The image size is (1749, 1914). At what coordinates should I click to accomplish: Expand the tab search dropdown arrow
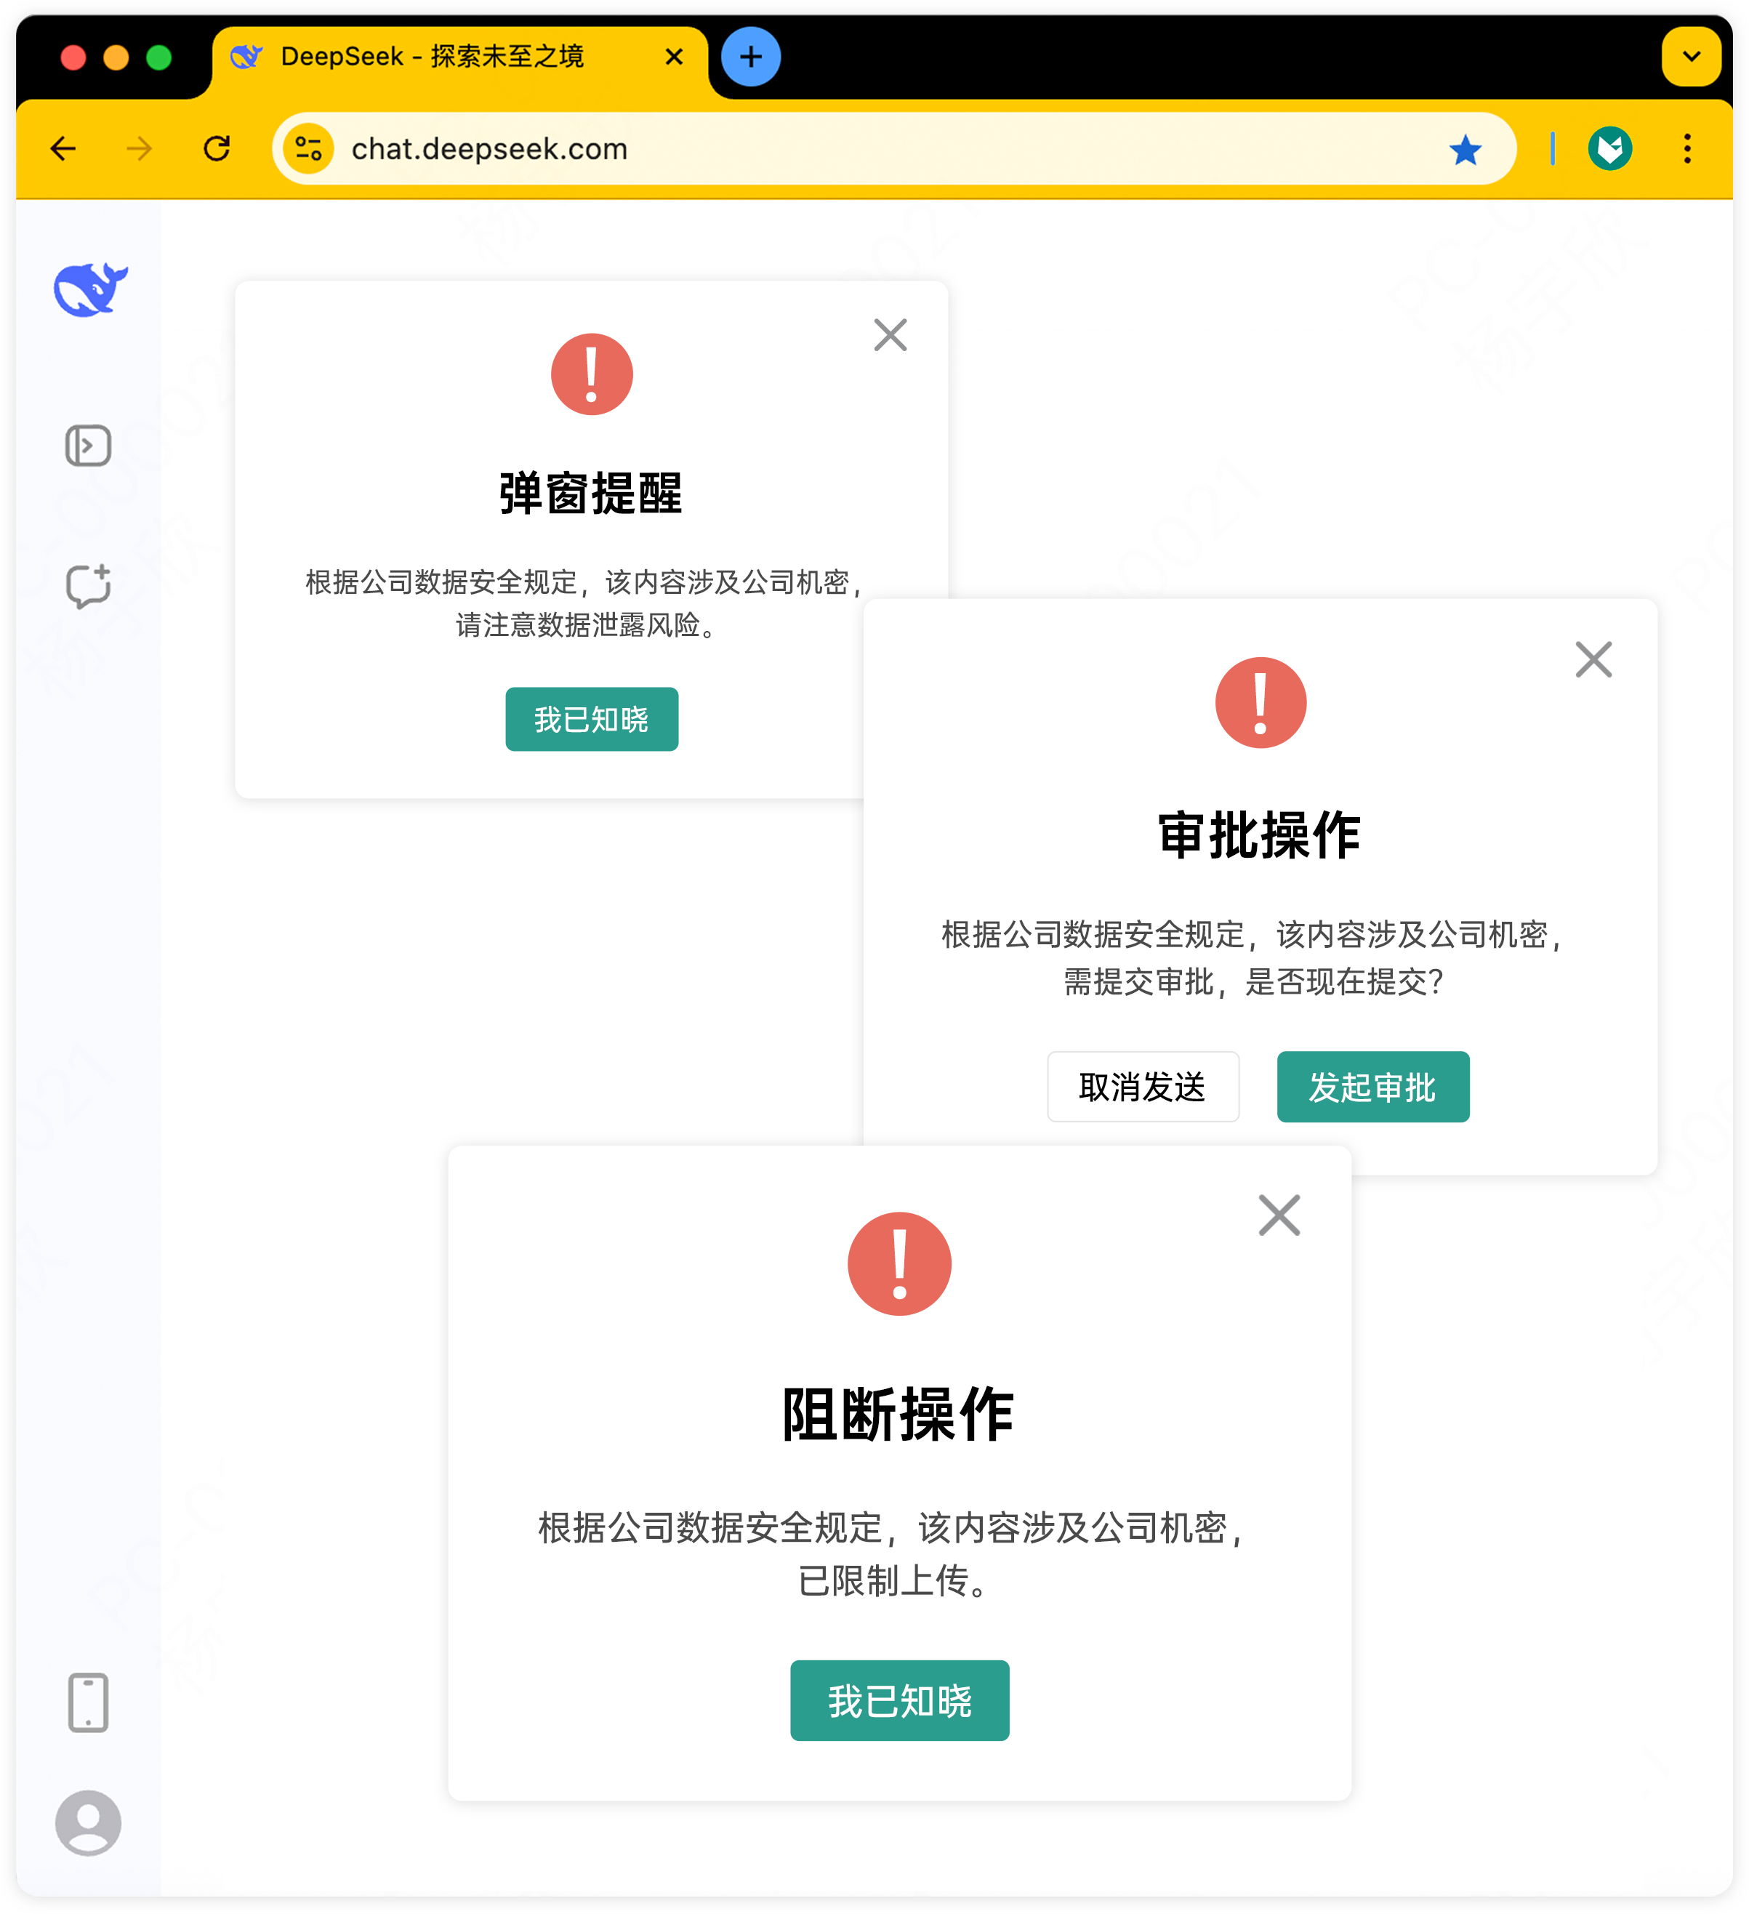pyautogui.click(x=1690, y=57)
